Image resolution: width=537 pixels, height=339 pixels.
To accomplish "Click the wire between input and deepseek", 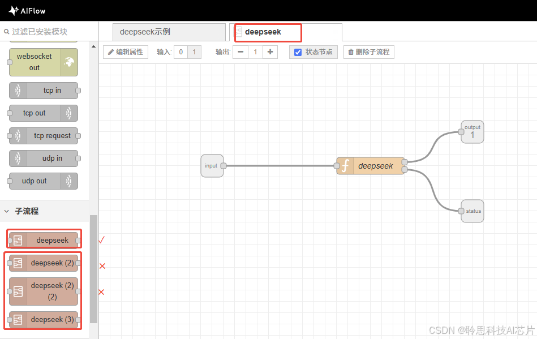I will click(x=280, y=166).
